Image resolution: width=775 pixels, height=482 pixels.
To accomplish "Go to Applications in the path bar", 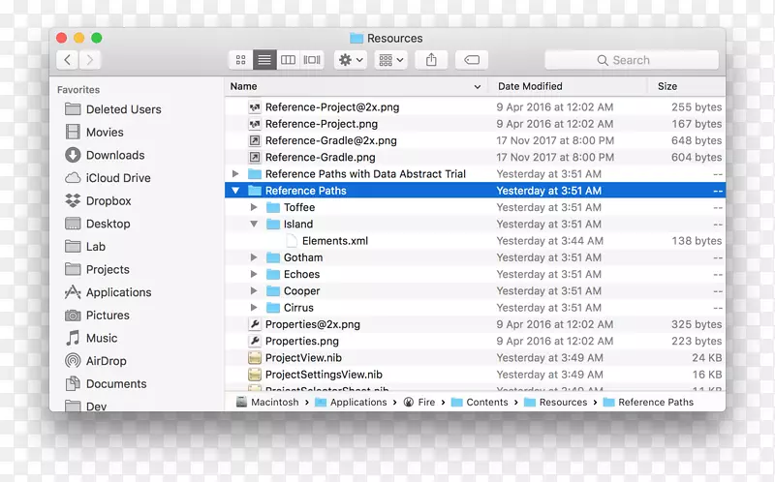I will [x=357, y=403].
